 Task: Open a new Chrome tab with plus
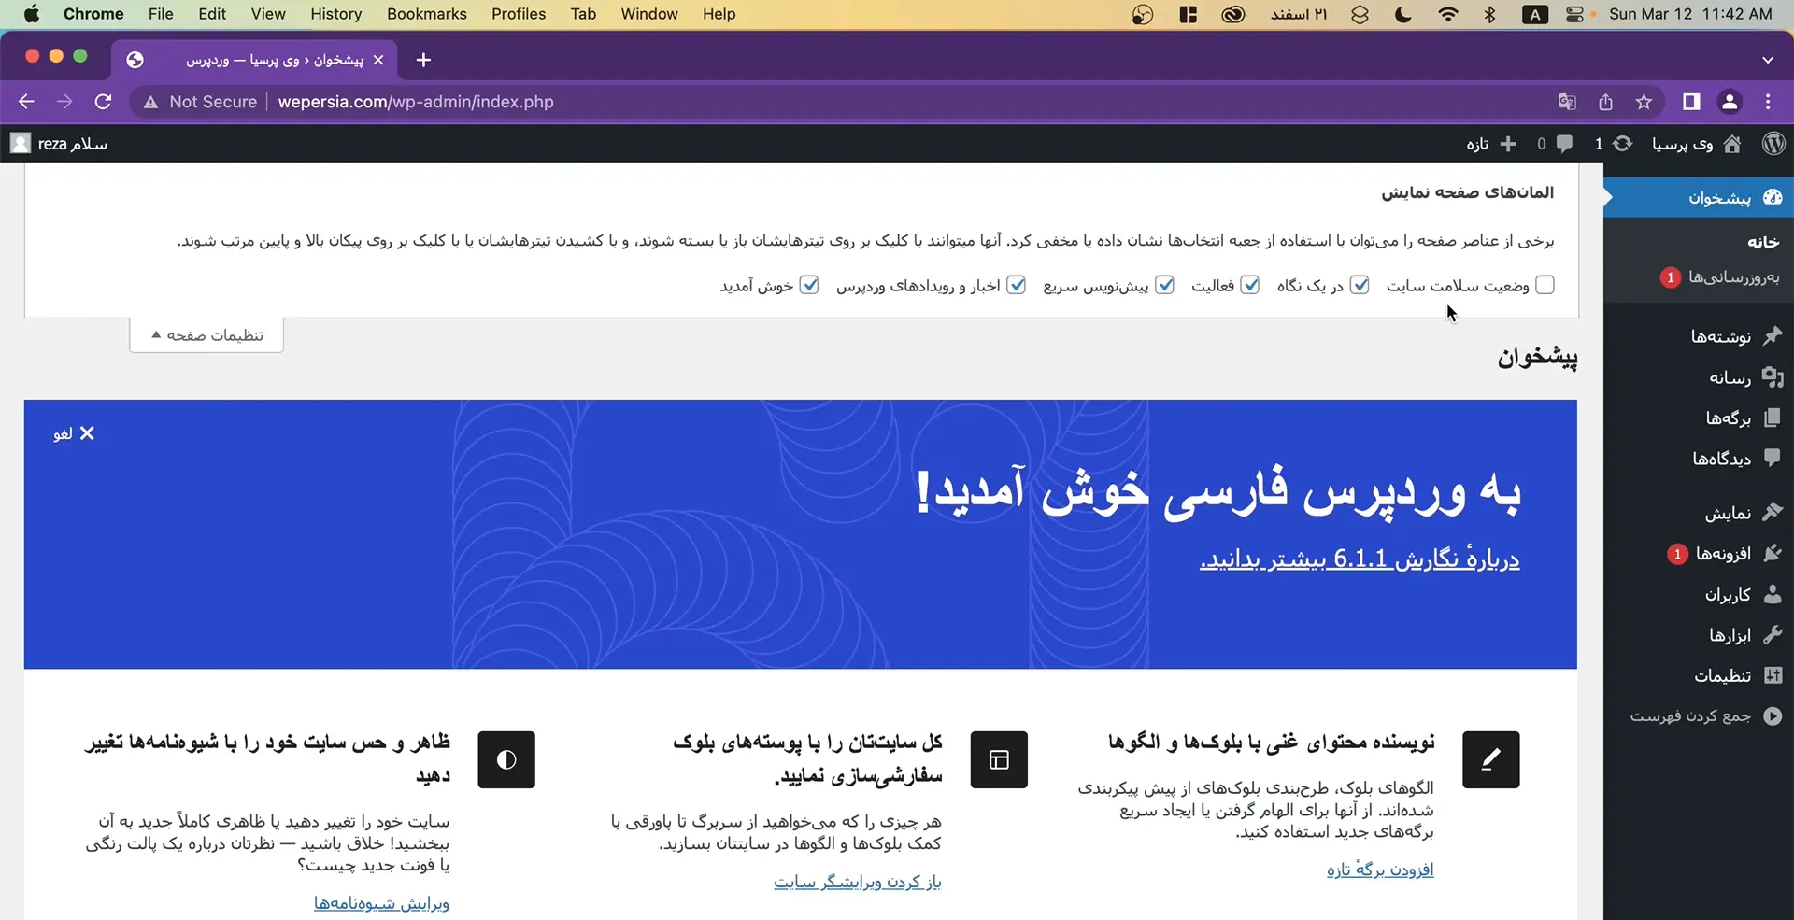click(423, 60)
